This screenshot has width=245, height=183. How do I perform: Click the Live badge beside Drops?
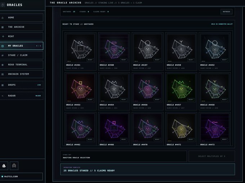[x=39, y=85]
